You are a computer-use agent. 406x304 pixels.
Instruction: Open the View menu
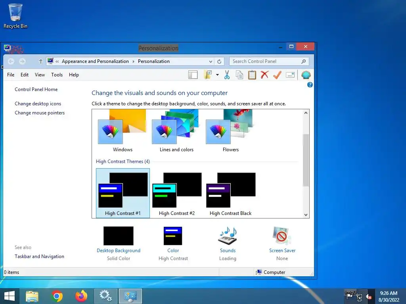coord(40,75)
